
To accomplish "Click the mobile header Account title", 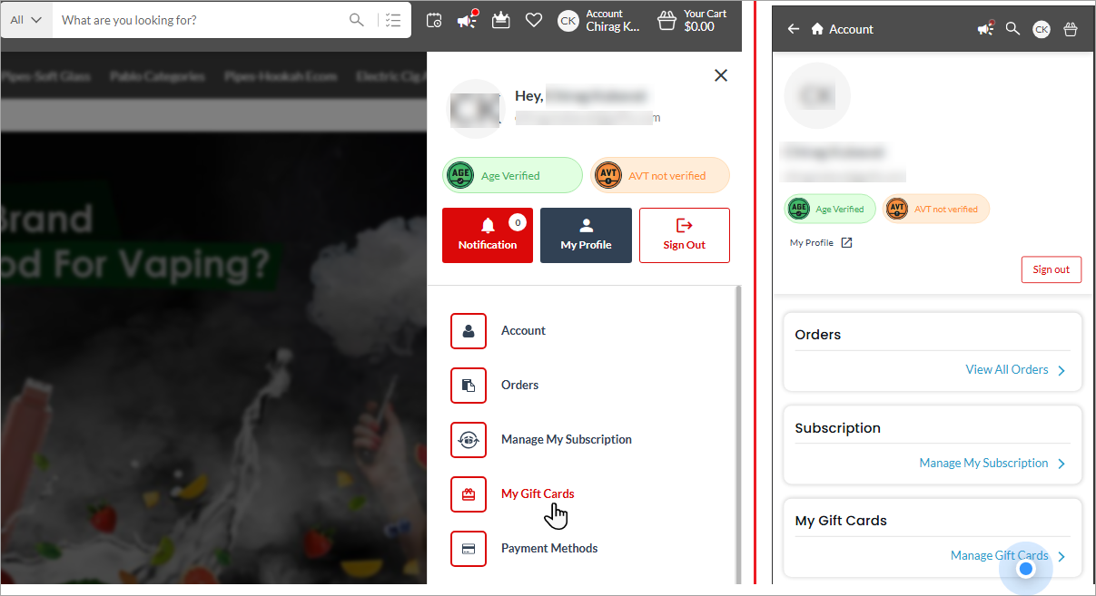I will pyautogui.click(x=852, y=29).
